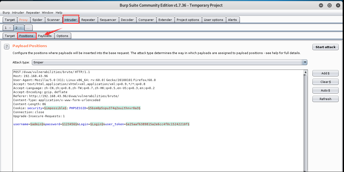Click the POST request line

(52, 72)
